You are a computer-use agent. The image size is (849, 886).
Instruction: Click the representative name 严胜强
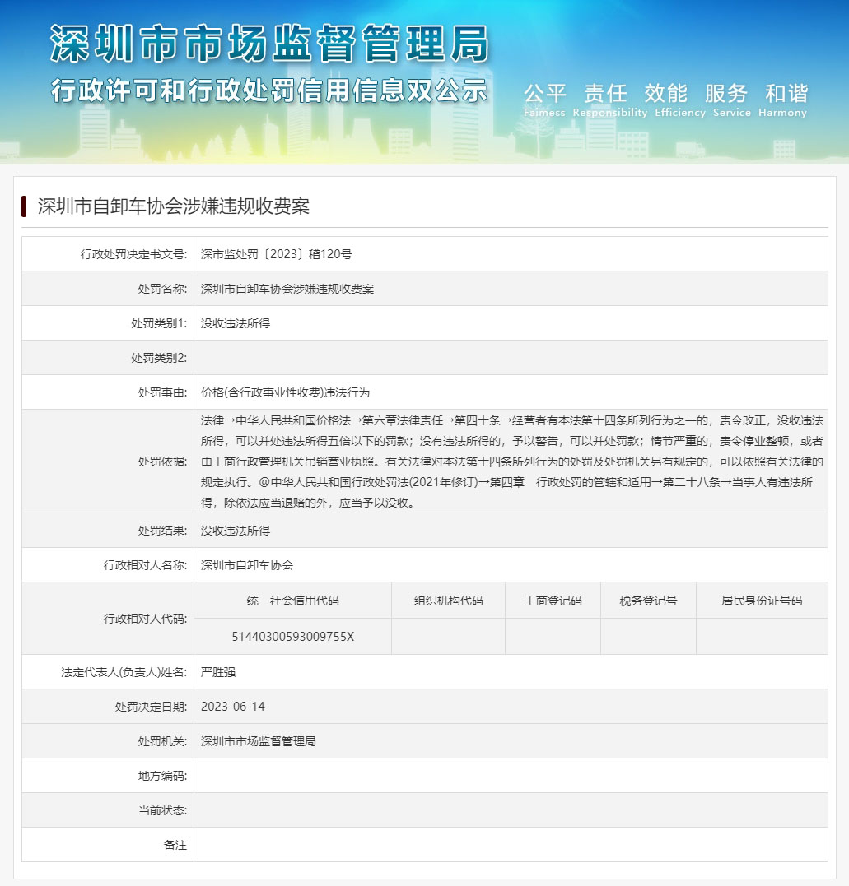pos(218,672)
